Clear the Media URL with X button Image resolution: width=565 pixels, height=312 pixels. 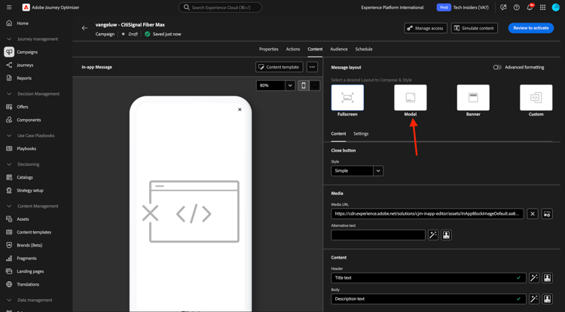pyautogui.click(x=533, y=213)
